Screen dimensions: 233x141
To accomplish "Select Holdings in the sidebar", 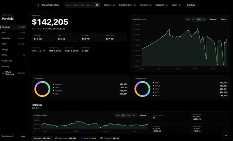I will 14,27.
